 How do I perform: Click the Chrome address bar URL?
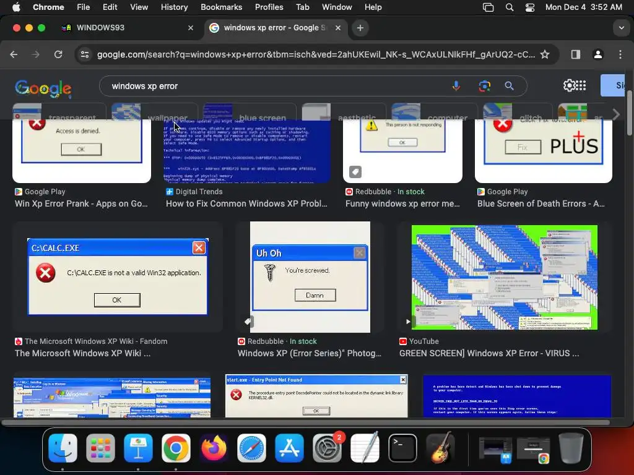click(315, 54)
